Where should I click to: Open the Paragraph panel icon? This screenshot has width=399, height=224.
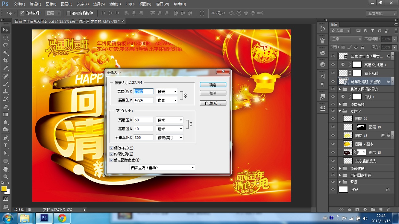point(322,85)
